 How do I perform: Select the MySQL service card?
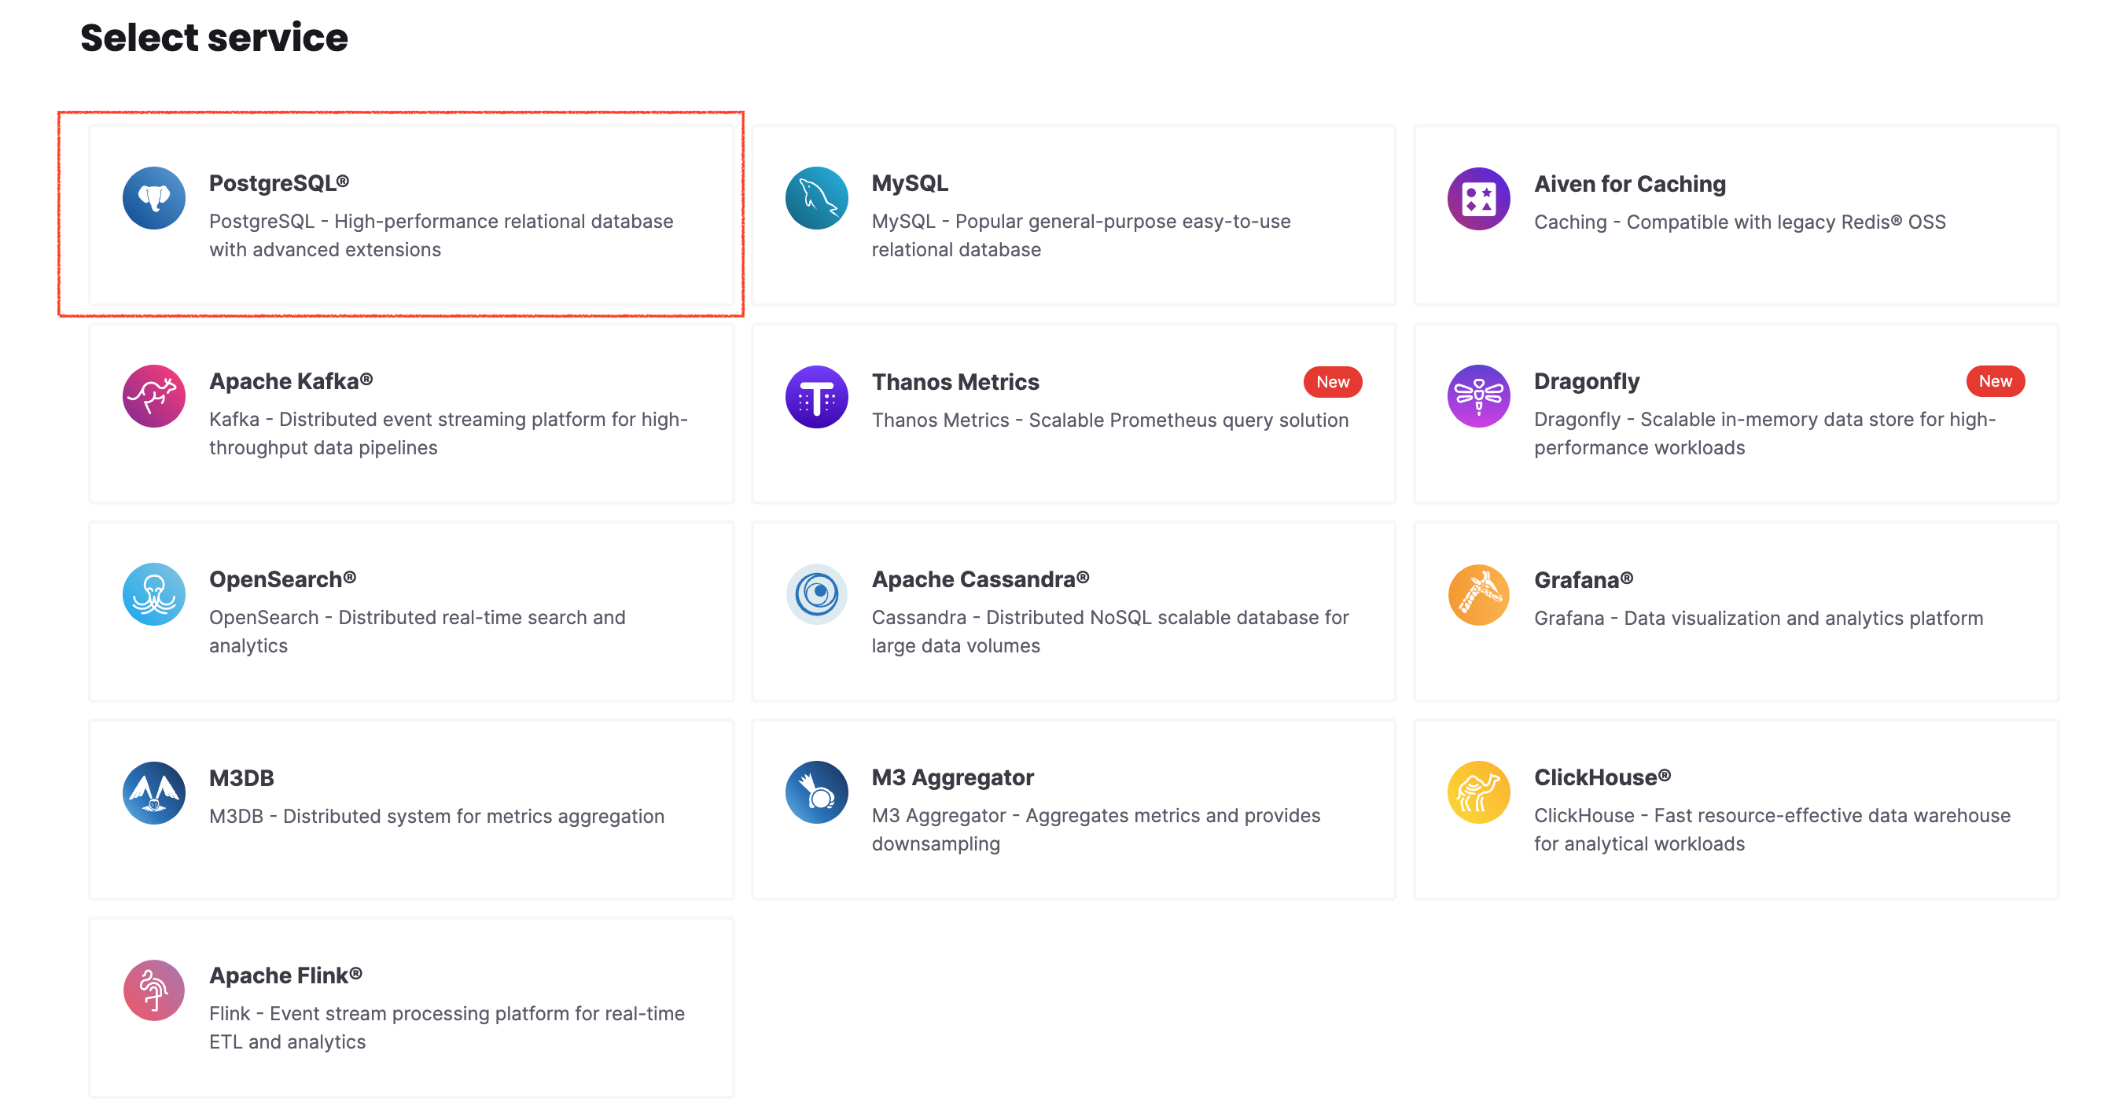[x=1072, y=216]
